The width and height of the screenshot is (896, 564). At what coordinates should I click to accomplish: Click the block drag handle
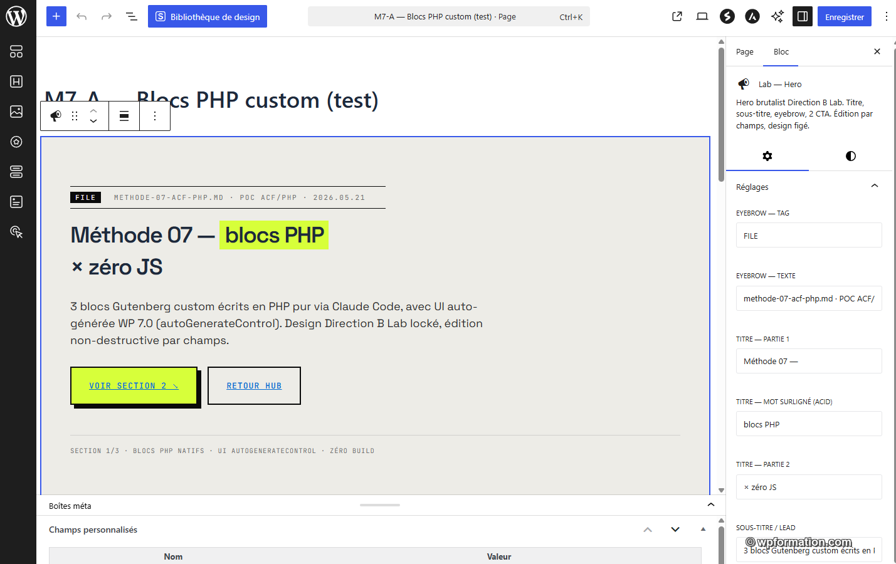coord(75,115)
